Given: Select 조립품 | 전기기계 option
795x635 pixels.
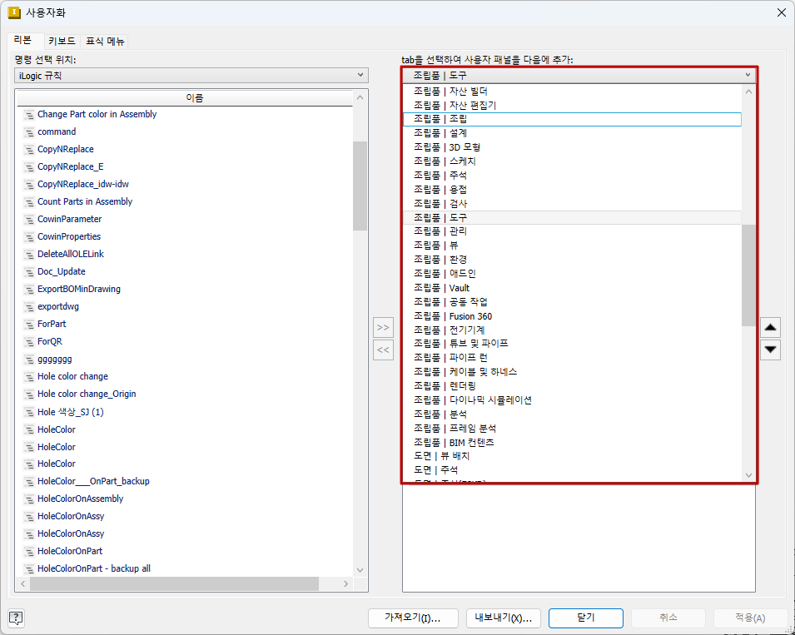Looking at the screenshot, I should (572, 330).
